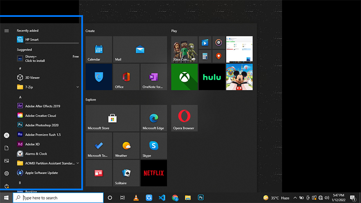This screenshot has width=361, height=203.
Task: Open the Opera Browser tile
Action: click(184, 118)
